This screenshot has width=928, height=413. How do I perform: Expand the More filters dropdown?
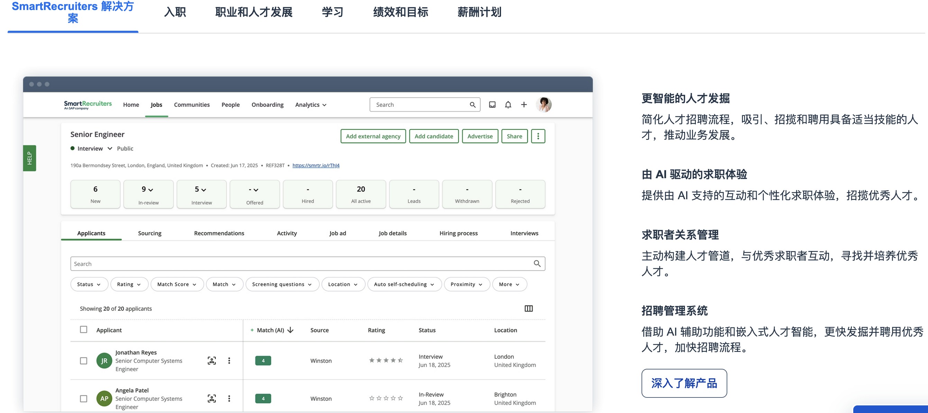pyautogui.click(x=509, y=284)
